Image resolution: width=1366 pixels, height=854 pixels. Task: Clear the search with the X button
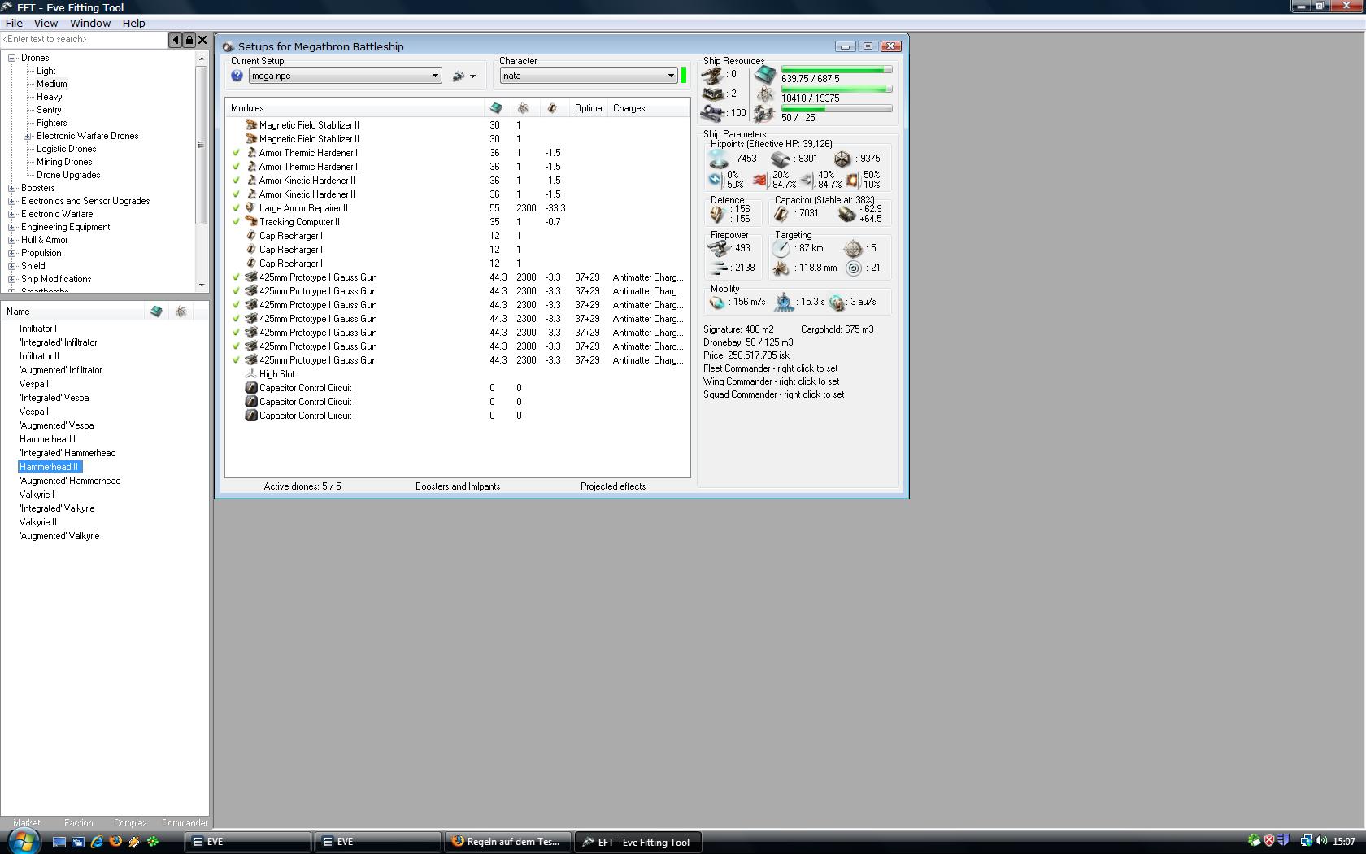tap(203, 39)
